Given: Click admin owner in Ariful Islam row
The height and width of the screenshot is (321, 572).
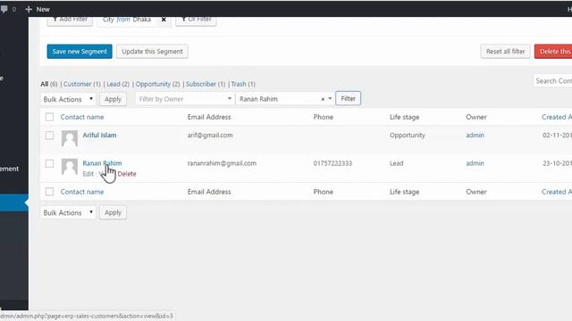Looking at the screenshot, I should pyautogui.click(x=475, y=135).
